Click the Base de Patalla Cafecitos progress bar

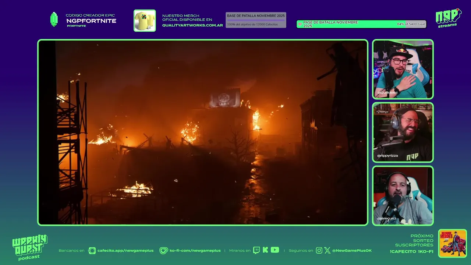(256, 20)
